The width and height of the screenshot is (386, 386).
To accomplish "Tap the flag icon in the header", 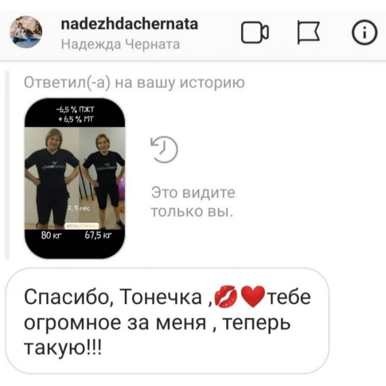I will tap(309, 32).
